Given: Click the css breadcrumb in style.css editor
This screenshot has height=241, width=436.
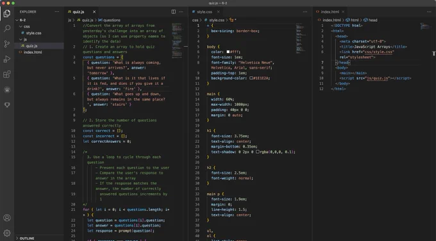Looking at the screenshot, I should coord(195,20).
